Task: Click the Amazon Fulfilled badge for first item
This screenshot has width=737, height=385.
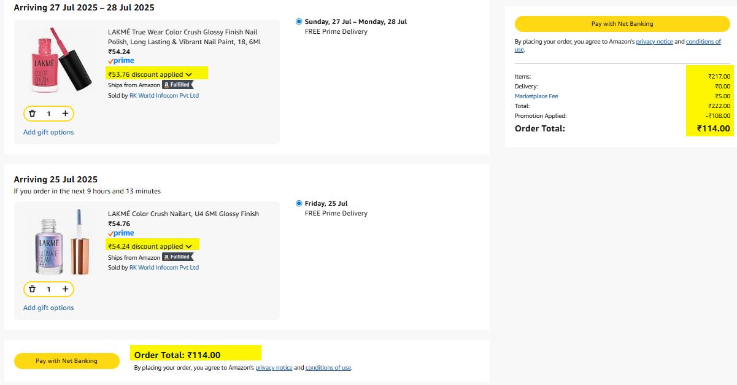Action: coord(177,85)
